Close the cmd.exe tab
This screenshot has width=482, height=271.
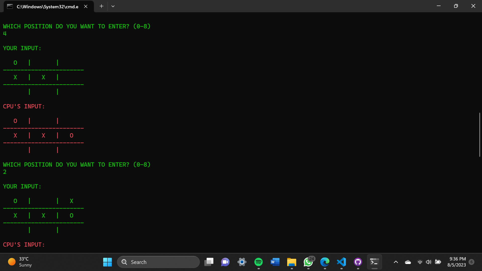click(86, 7)
